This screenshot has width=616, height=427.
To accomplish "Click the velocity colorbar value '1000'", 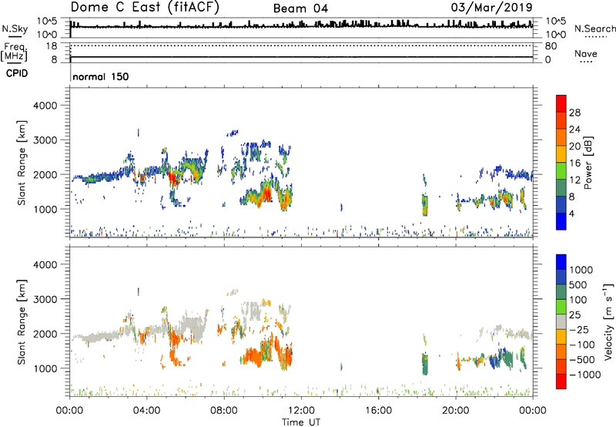I will pyautogui.click(x=581, y=270).
